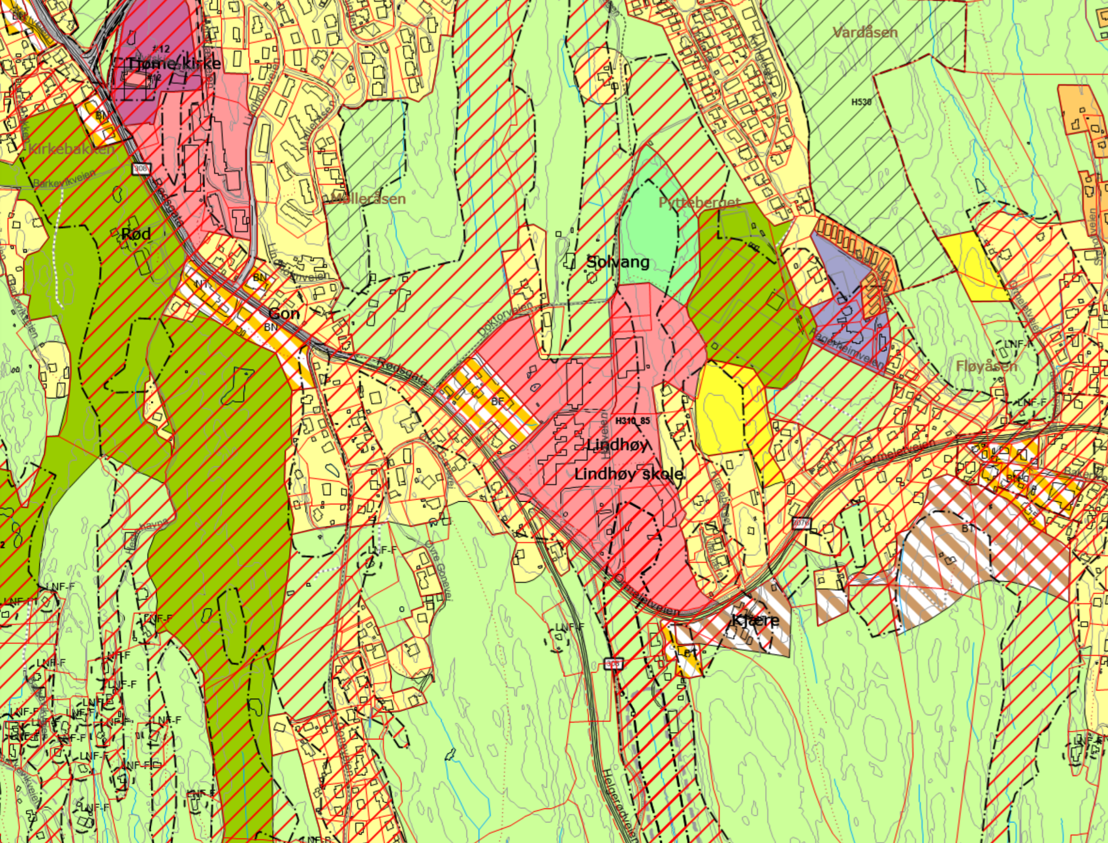
Task: Select the Solvang label on map
Action: point(618,262)
